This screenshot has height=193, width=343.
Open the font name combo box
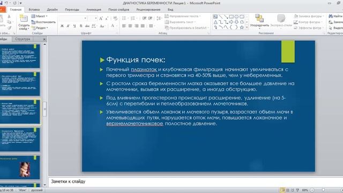tap(73, 18)
